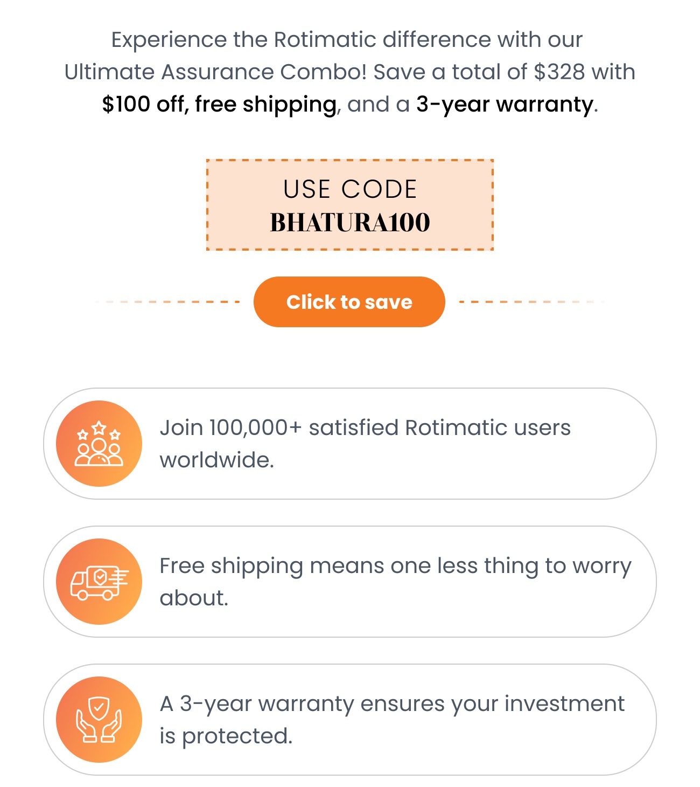This screenshot has height=787, width=700.
Task: Click the word worldwide in first card
Action: tap(217, 460)
